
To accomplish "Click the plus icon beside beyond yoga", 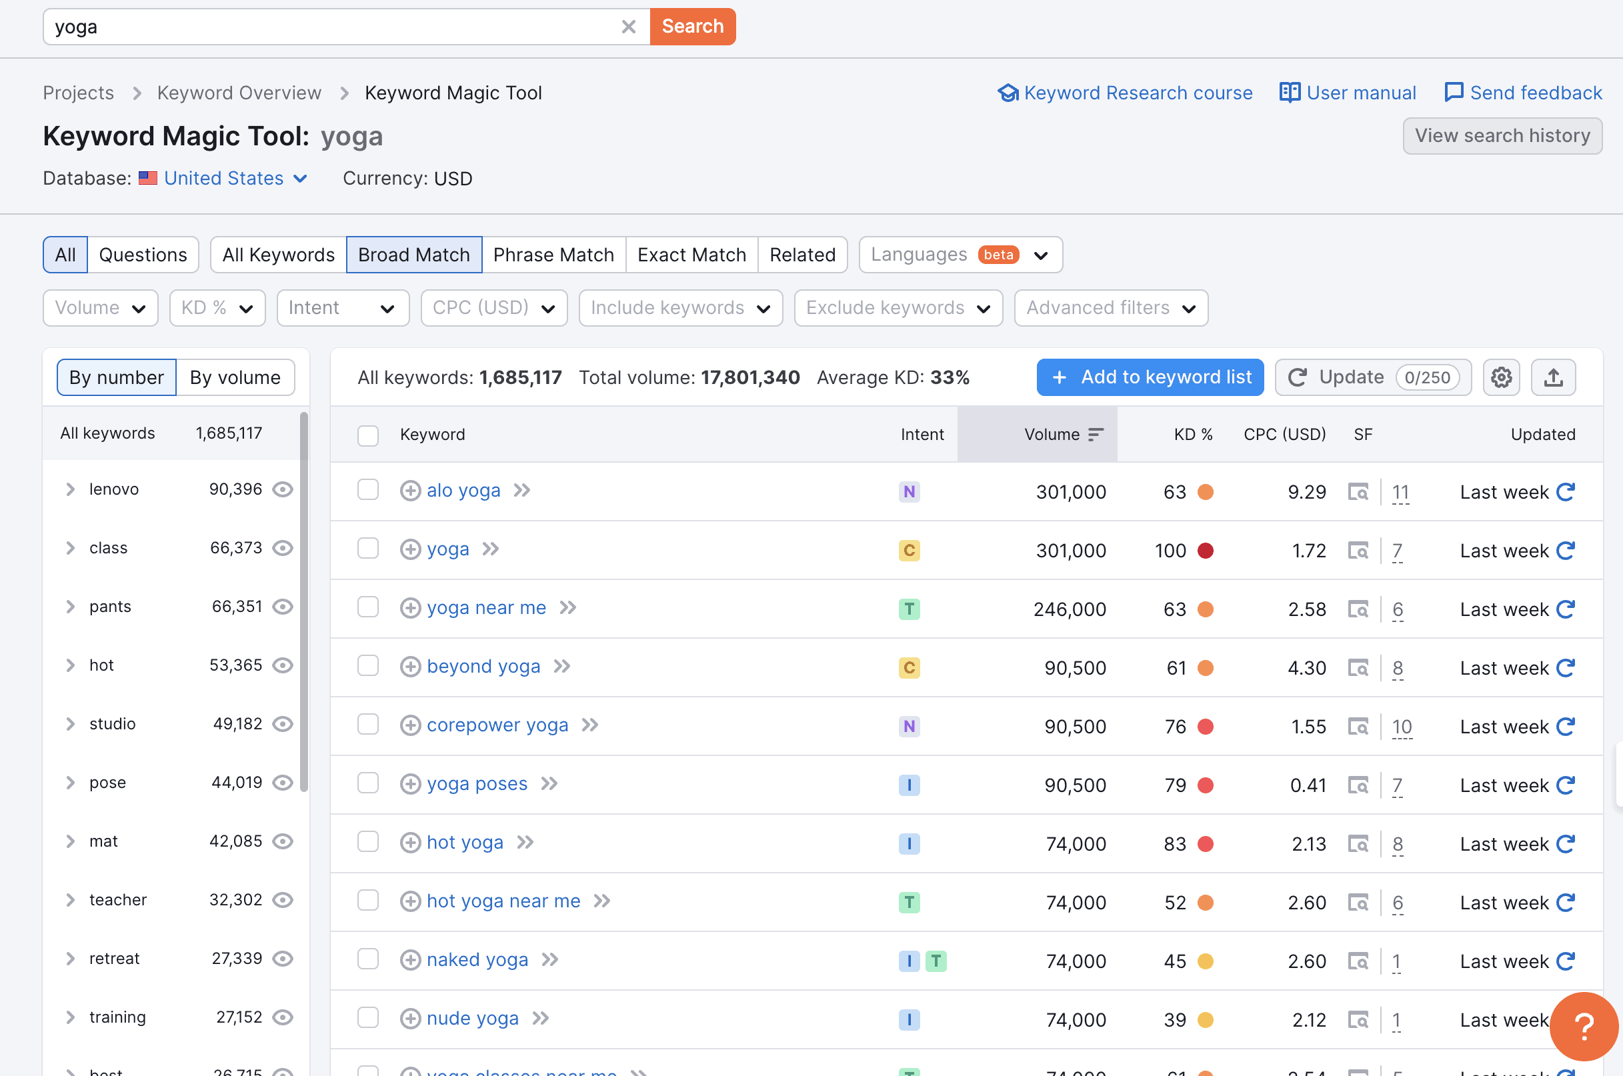I will click(x=409, y=666).
